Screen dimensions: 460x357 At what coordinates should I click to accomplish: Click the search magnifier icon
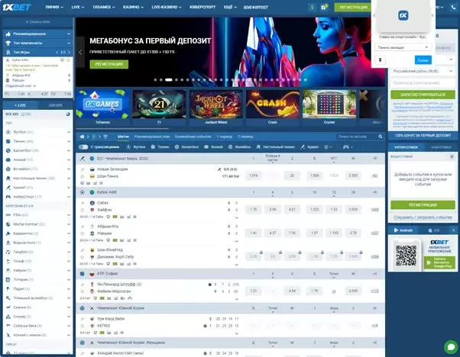(381, 137)
